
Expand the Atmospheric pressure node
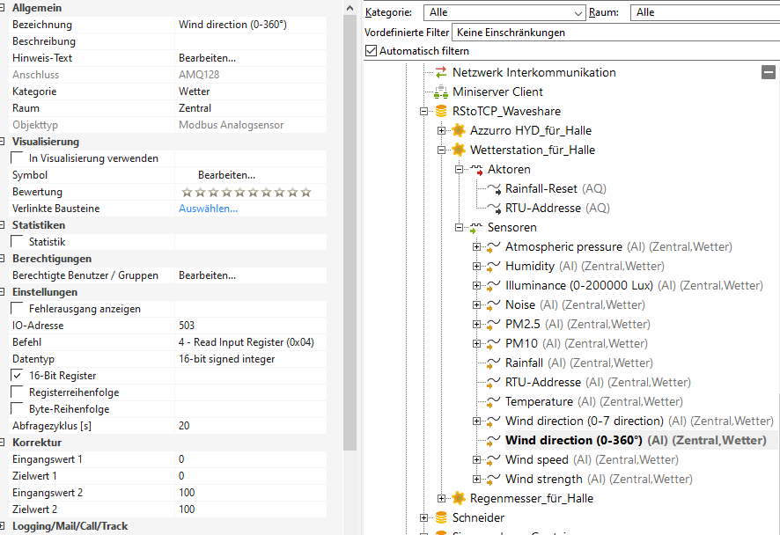(x=476, y=247)
